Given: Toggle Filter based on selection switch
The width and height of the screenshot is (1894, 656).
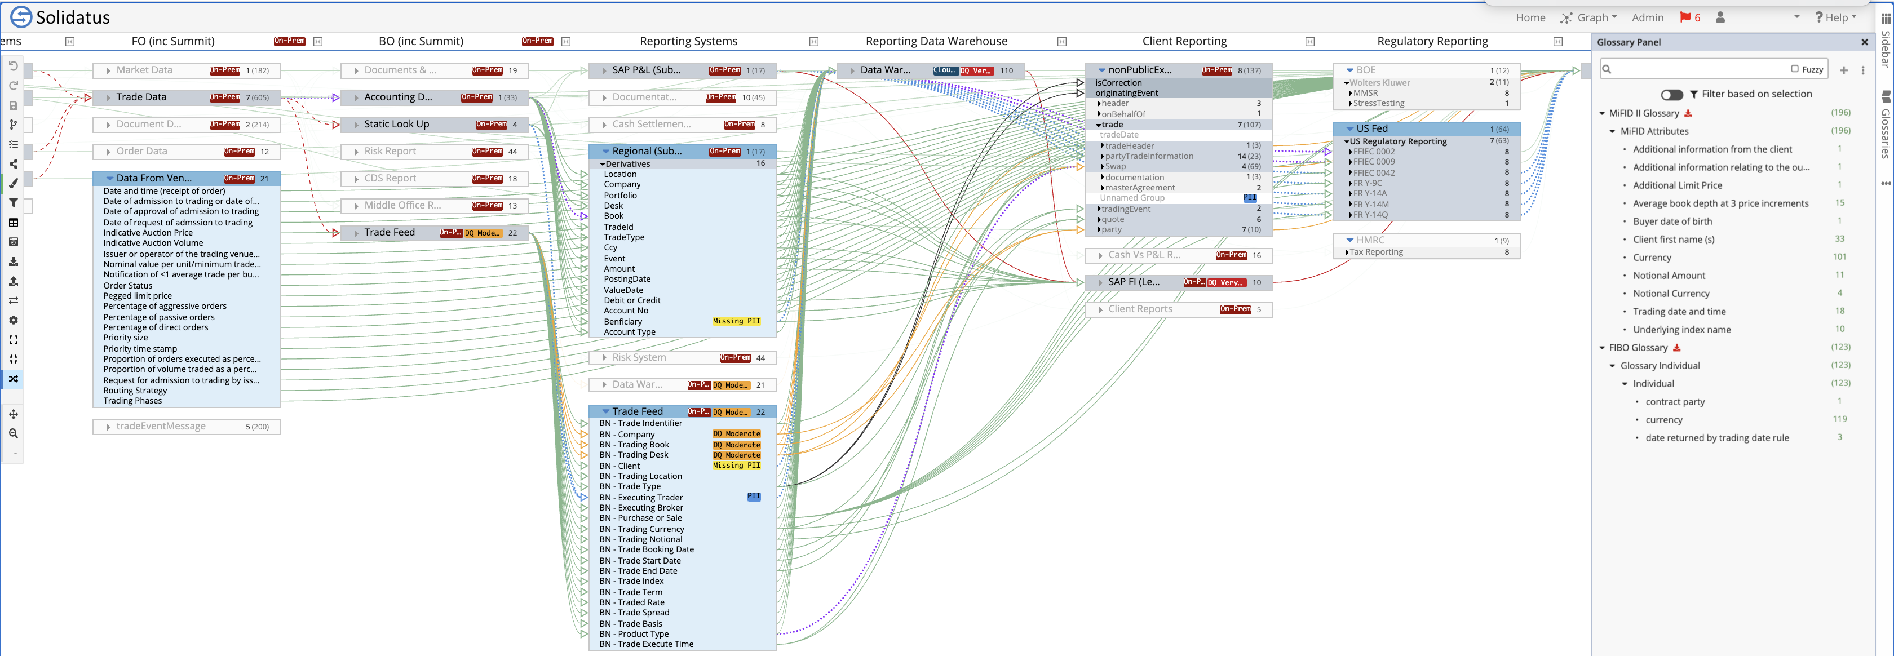Looking at the screenshot, I should (x=1672, y=94).
